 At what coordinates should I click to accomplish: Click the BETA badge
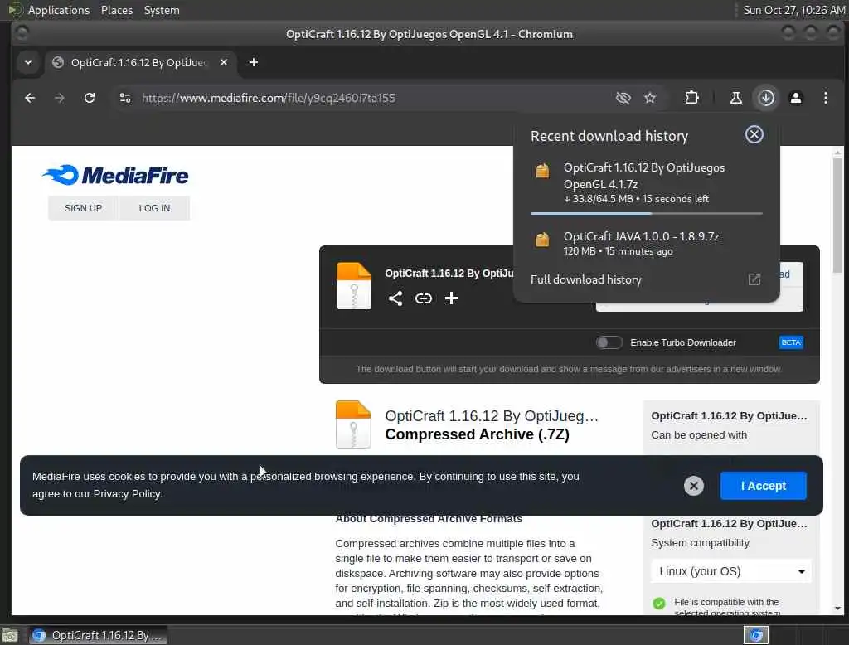[790, 342]
